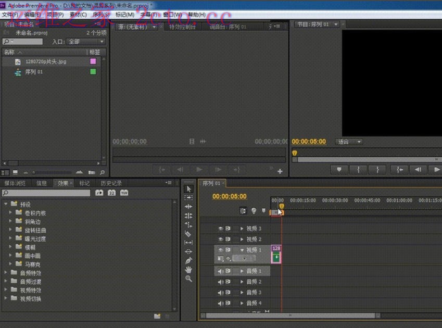Screen dimensions: 442x328
Task: Collapse the 视频 1 track
Action: pos(242,250)
